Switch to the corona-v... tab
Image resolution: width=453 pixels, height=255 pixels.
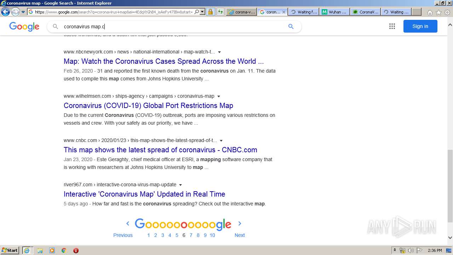(x=241, y=12)
